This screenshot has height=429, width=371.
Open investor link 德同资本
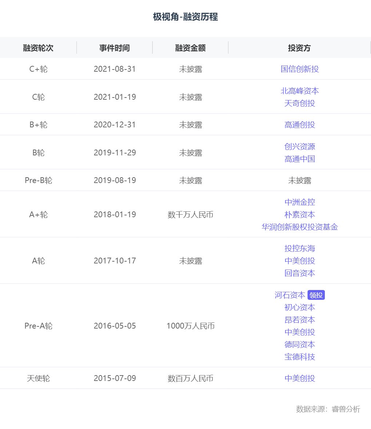point(300,344)
